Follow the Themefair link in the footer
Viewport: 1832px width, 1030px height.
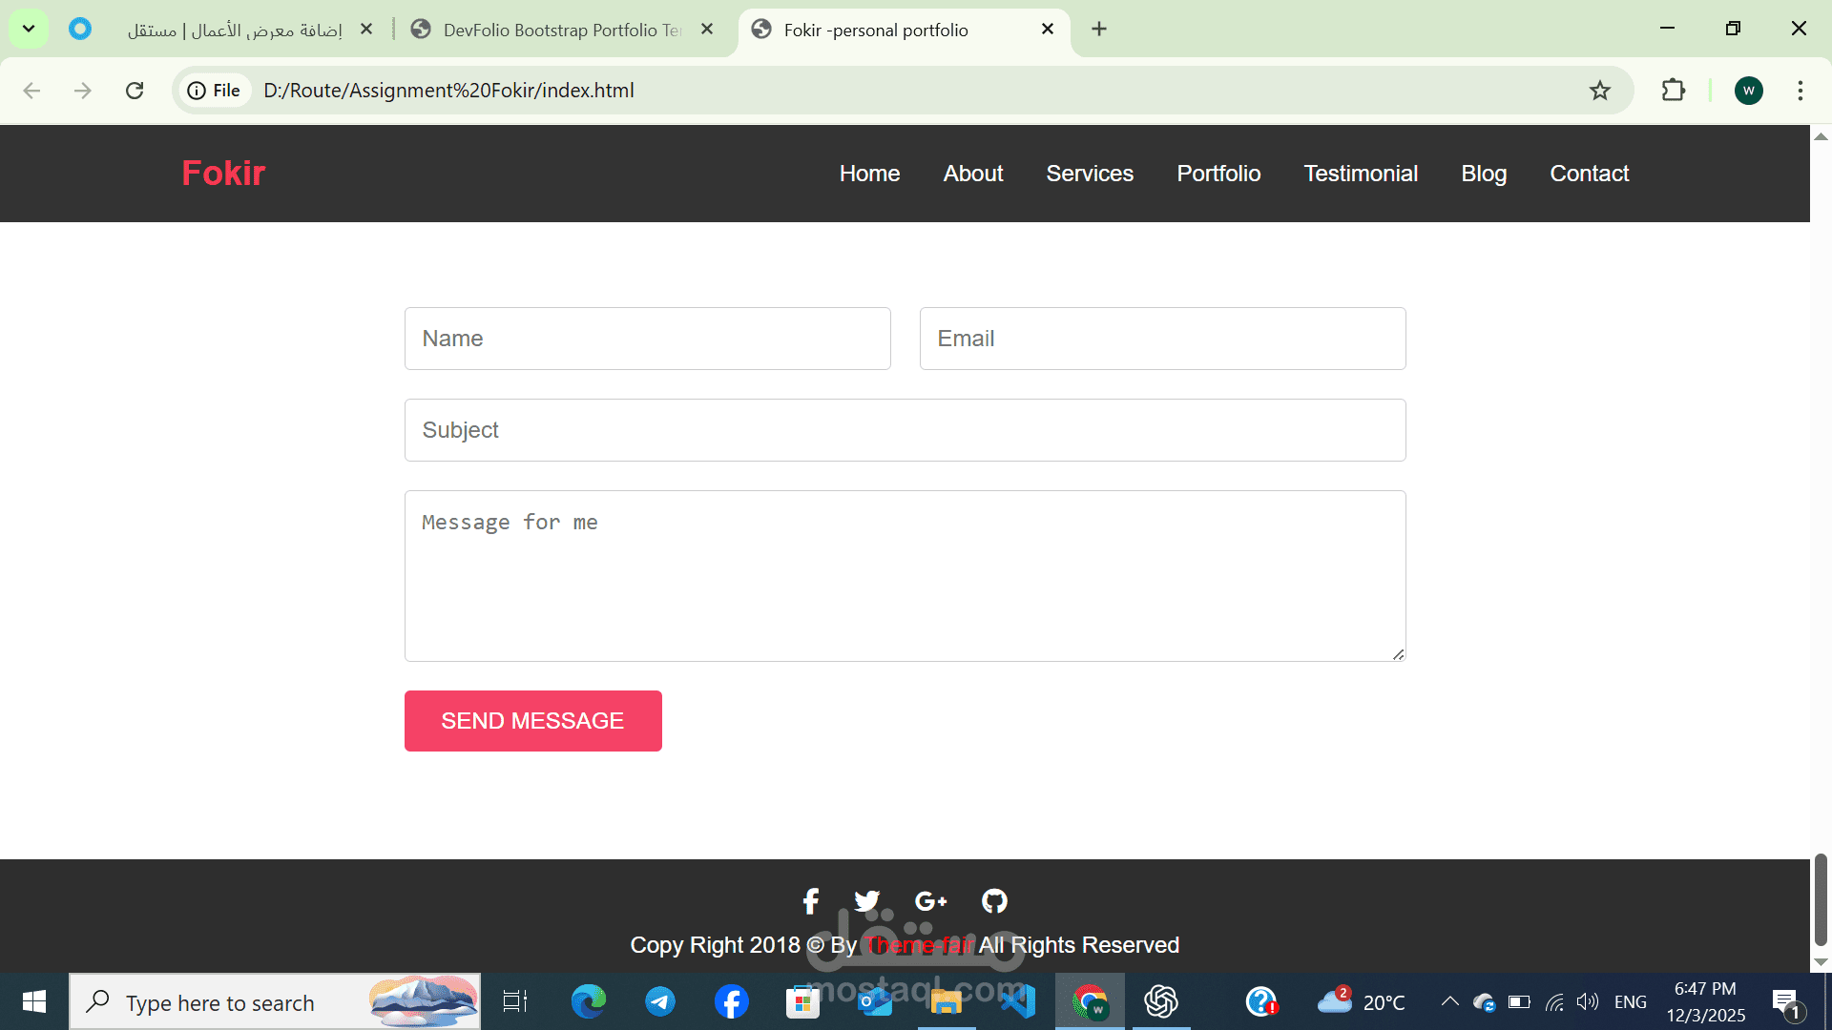click(918, 945)
